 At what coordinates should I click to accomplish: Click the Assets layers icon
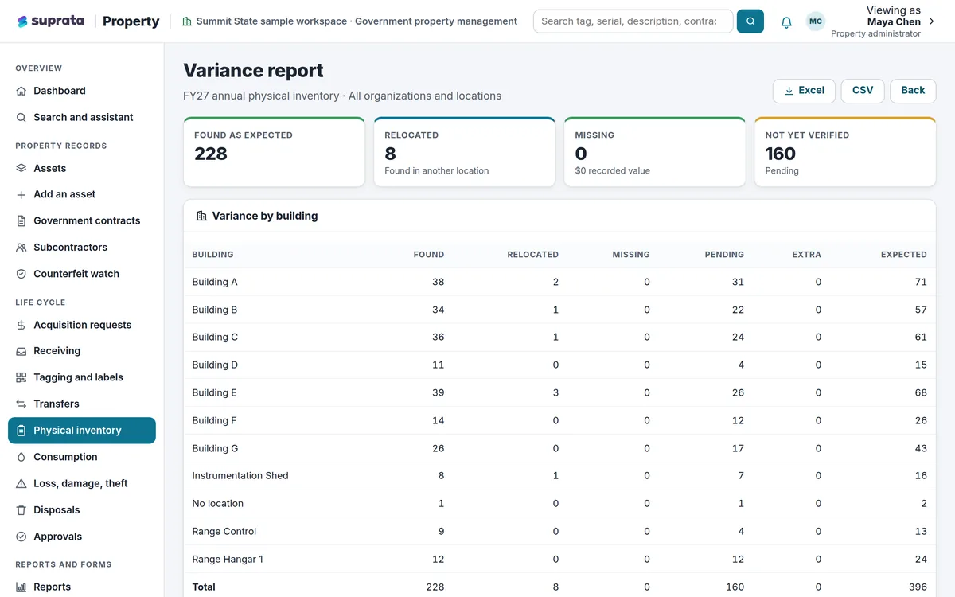coord(21,168)
